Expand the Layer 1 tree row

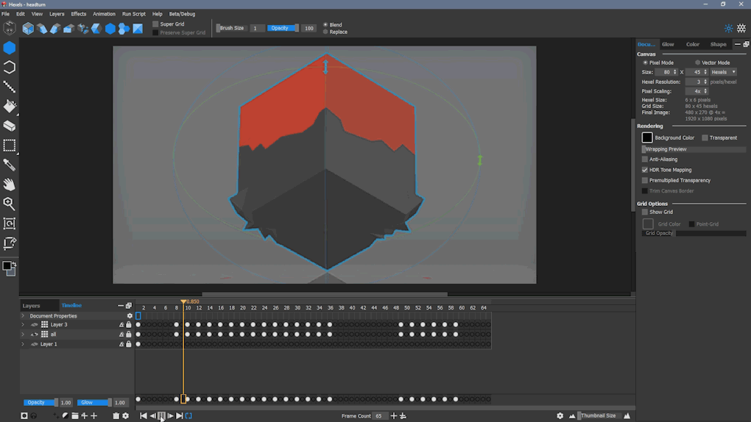pyautogui.click(x=23, y=344)
